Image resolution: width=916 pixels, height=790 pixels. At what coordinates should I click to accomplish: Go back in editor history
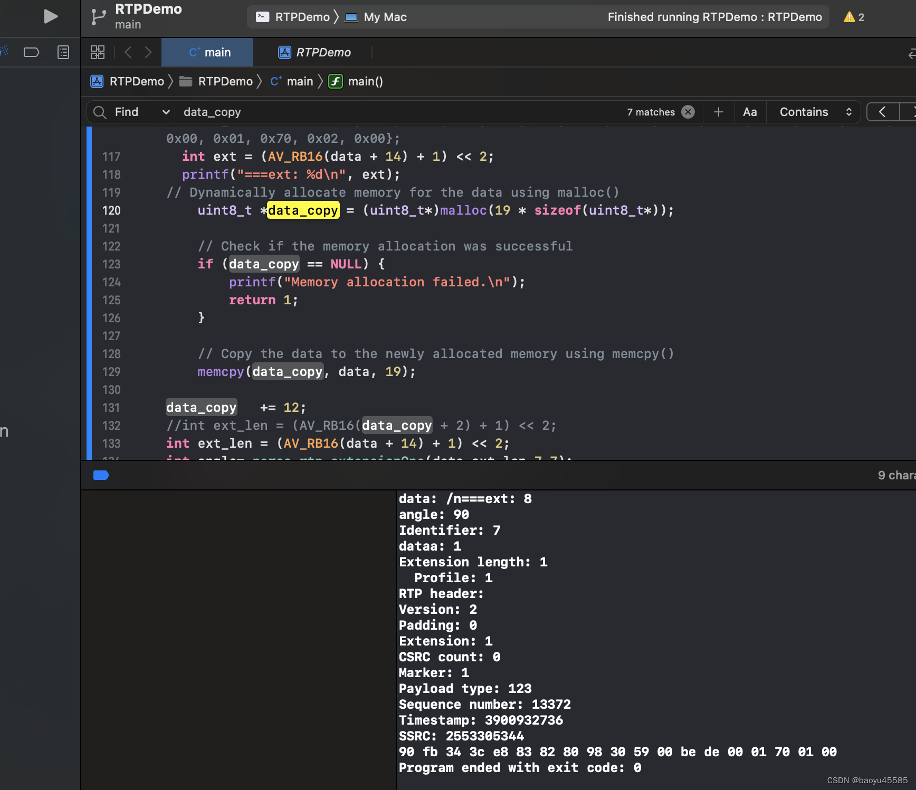pyautogui.click(x=128, y=52)
